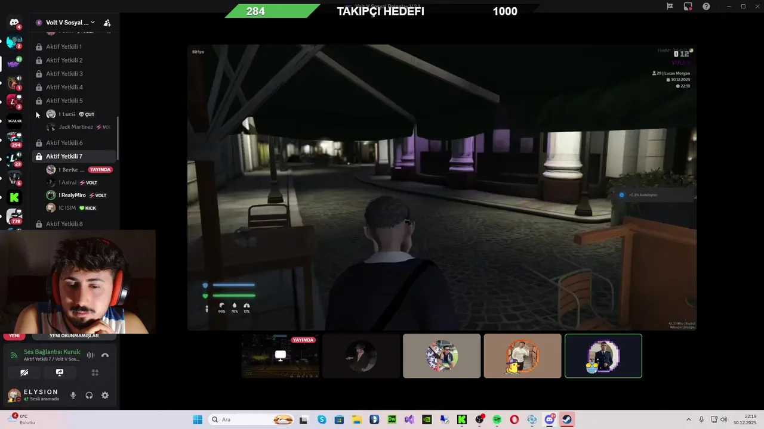Open streaming participant tile labeled YAYINDA
The width and height of the screenshot is (764, 429).
281,356
